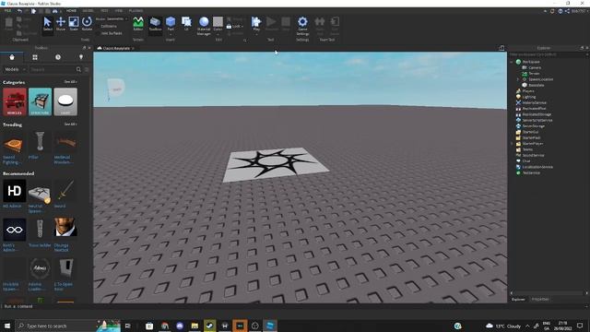Choose the Move tool
This screenshot has width=590, height=332.
(x=61, y=24)
